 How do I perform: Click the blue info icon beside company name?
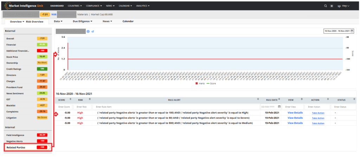(x=88, y=31)
